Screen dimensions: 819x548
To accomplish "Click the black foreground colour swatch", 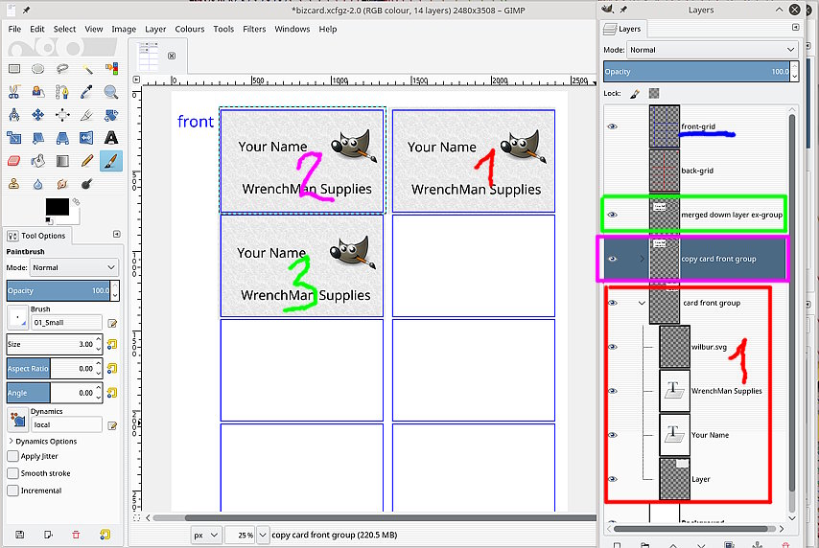I will tap(57, 207).
